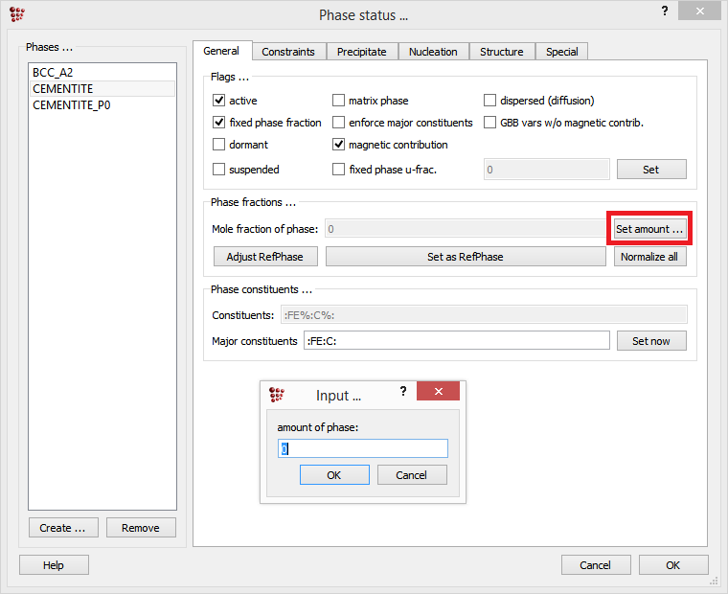Open the Precipitate tab

361,52
